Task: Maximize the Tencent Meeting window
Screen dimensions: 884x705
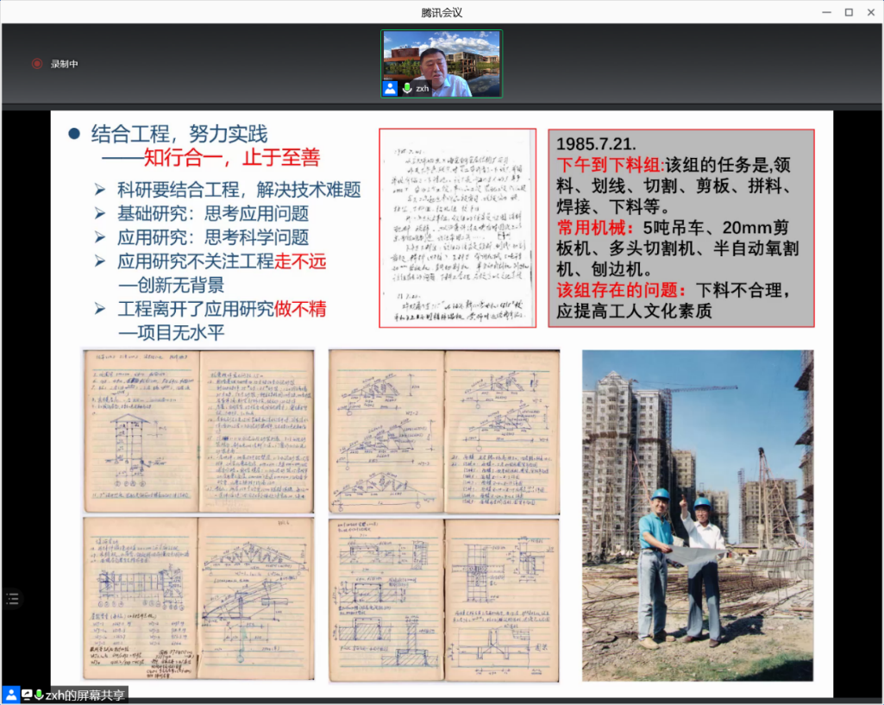Action: (849, 12)
